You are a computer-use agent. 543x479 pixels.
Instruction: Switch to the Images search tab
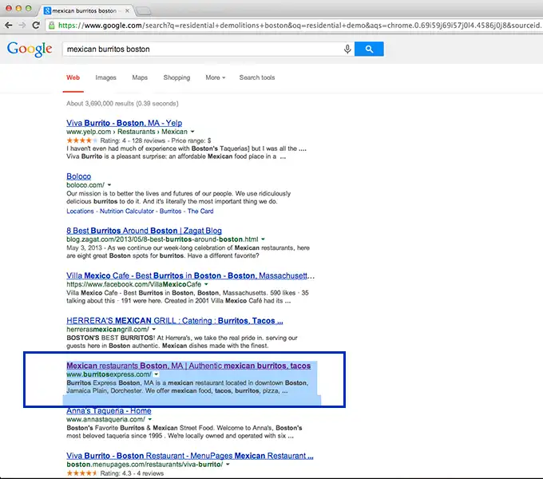[105, 77]
